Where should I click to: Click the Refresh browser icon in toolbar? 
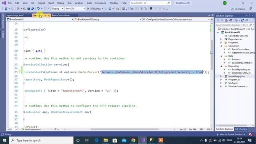[x=110, y=9]
